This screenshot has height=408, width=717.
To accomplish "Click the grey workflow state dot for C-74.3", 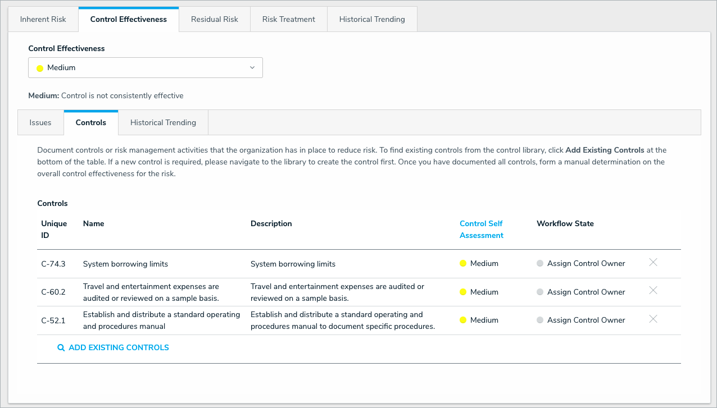I will (x=540, y=264).
